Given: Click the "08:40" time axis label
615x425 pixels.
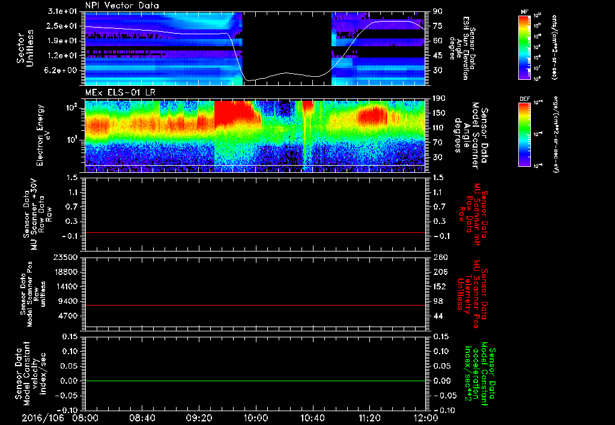Looking at the screenshot, I should pos(143,418).
